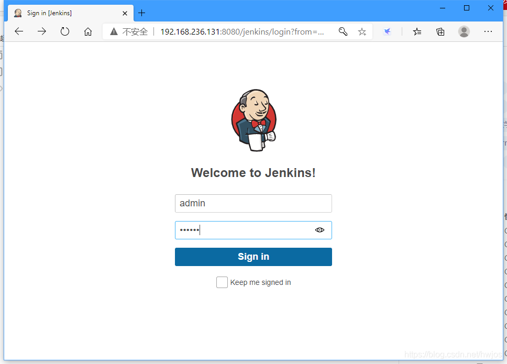Open the browser home page
The image size is (507, 364).
[88, 31]
